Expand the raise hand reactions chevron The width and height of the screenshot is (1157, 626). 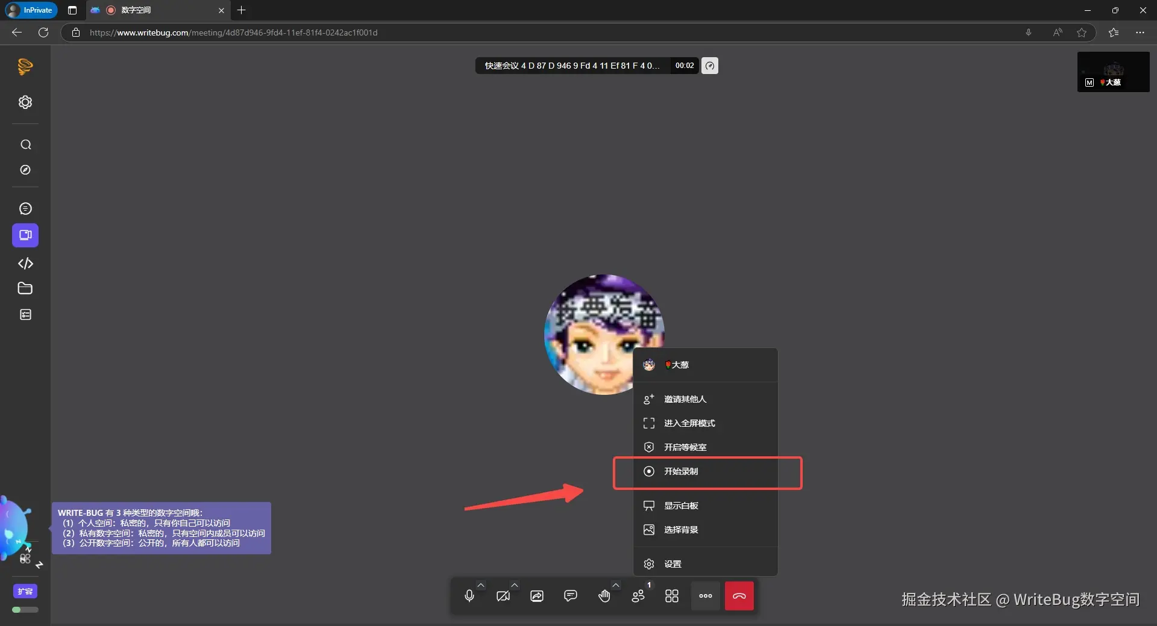click(616, 585)
